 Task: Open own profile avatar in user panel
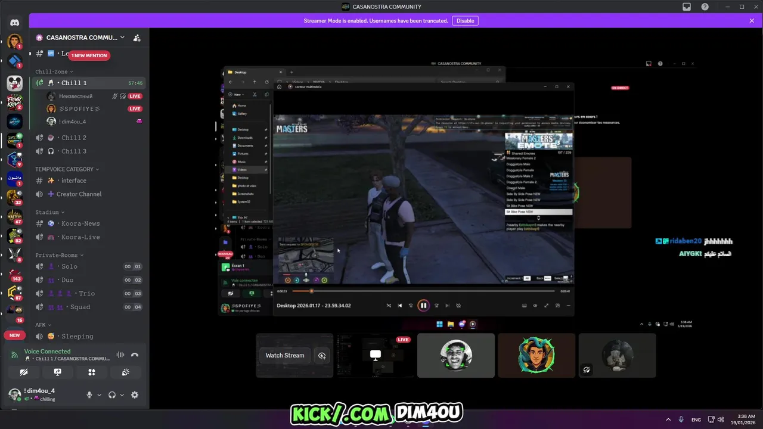[15, 394]
